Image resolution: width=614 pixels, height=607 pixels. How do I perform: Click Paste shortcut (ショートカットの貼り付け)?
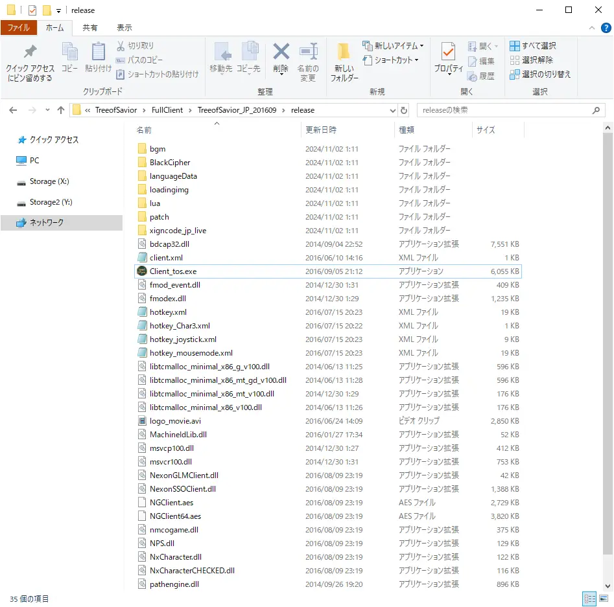point(158,74)
